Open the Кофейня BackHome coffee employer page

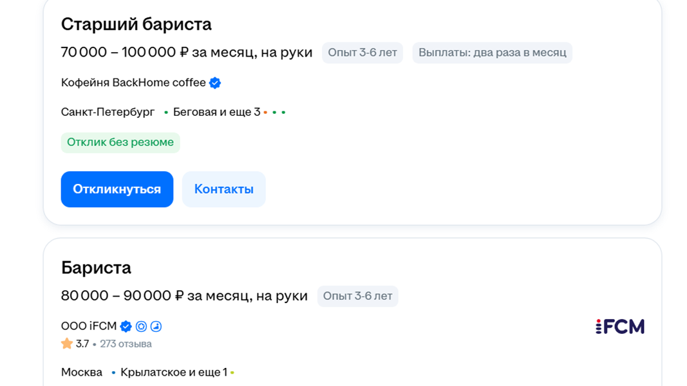[x=133, y=83]
